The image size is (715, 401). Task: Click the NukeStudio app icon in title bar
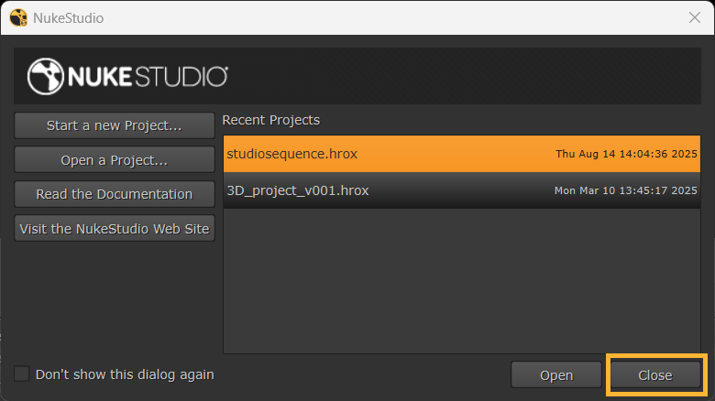pyautogui.click(x=17, y=17)
